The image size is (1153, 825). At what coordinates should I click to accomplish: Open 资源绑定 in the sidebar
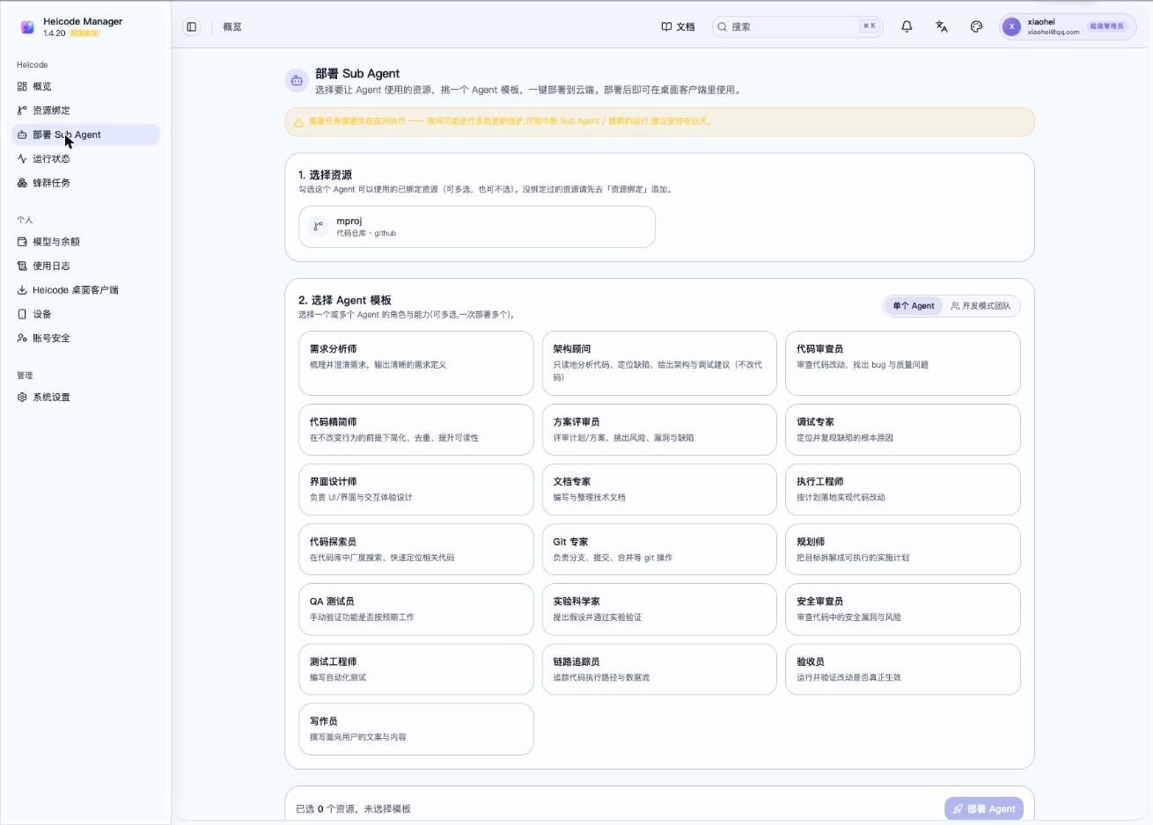(85, 110)
